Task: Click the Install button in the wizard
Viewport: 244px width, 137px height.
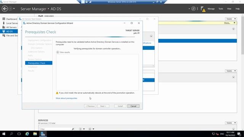Action: (120, 106)
